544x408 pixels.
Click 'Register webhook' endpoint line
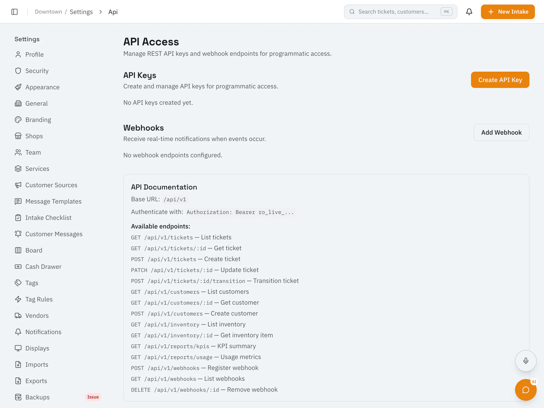[195, 368]
